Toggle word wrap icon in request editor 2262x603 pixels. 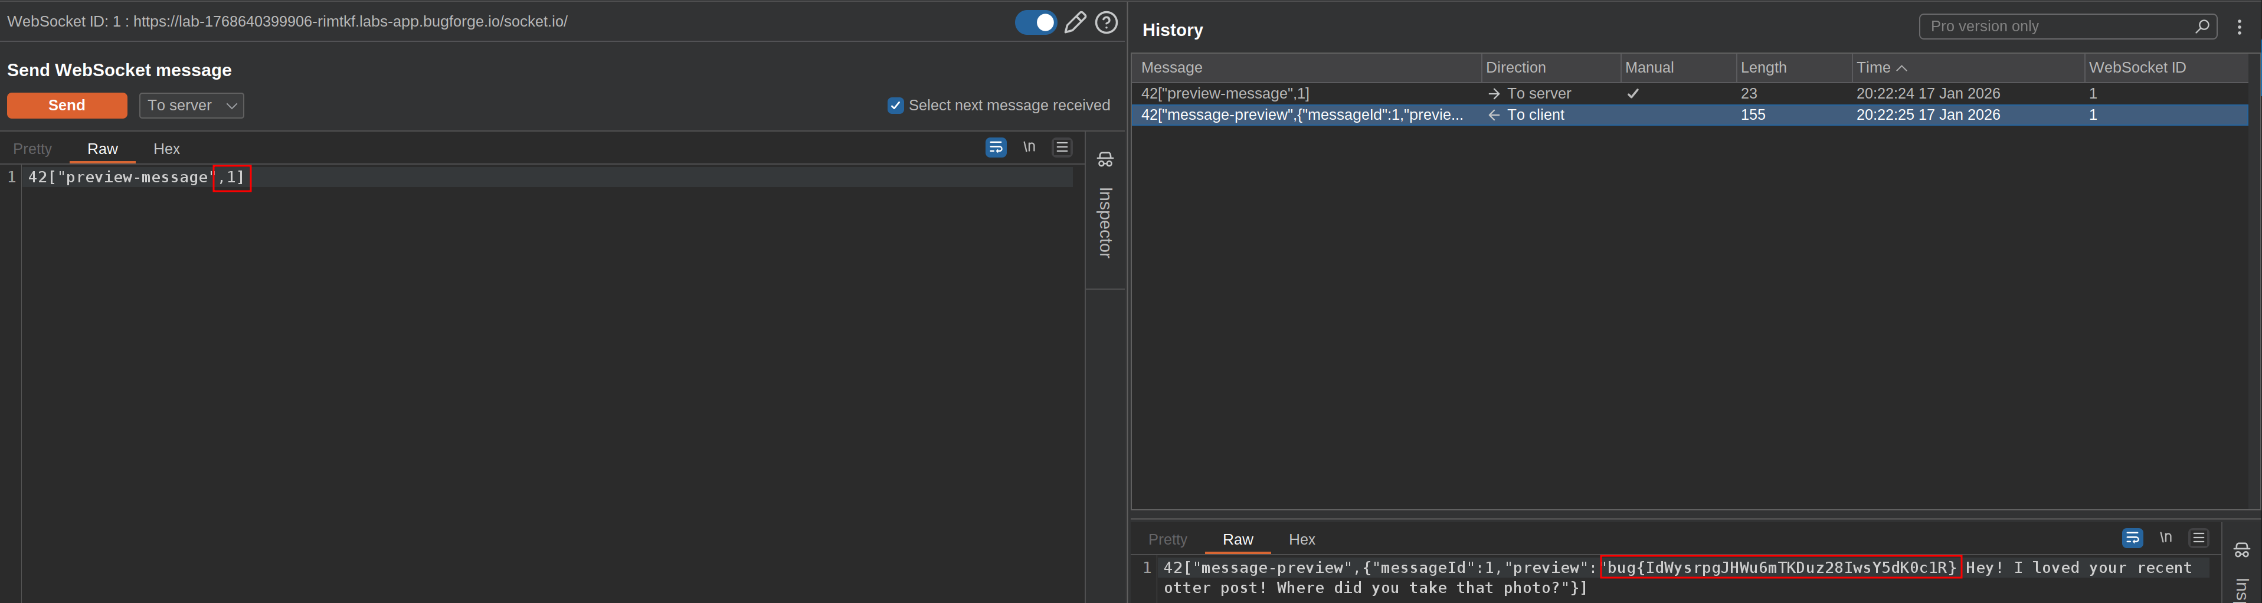(x=996, y=148)
